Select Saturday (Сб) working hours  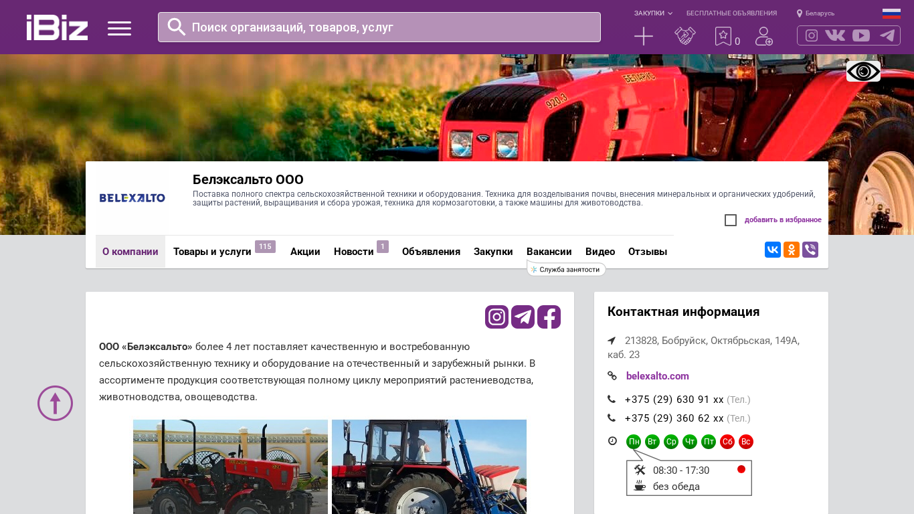point(727,442)
